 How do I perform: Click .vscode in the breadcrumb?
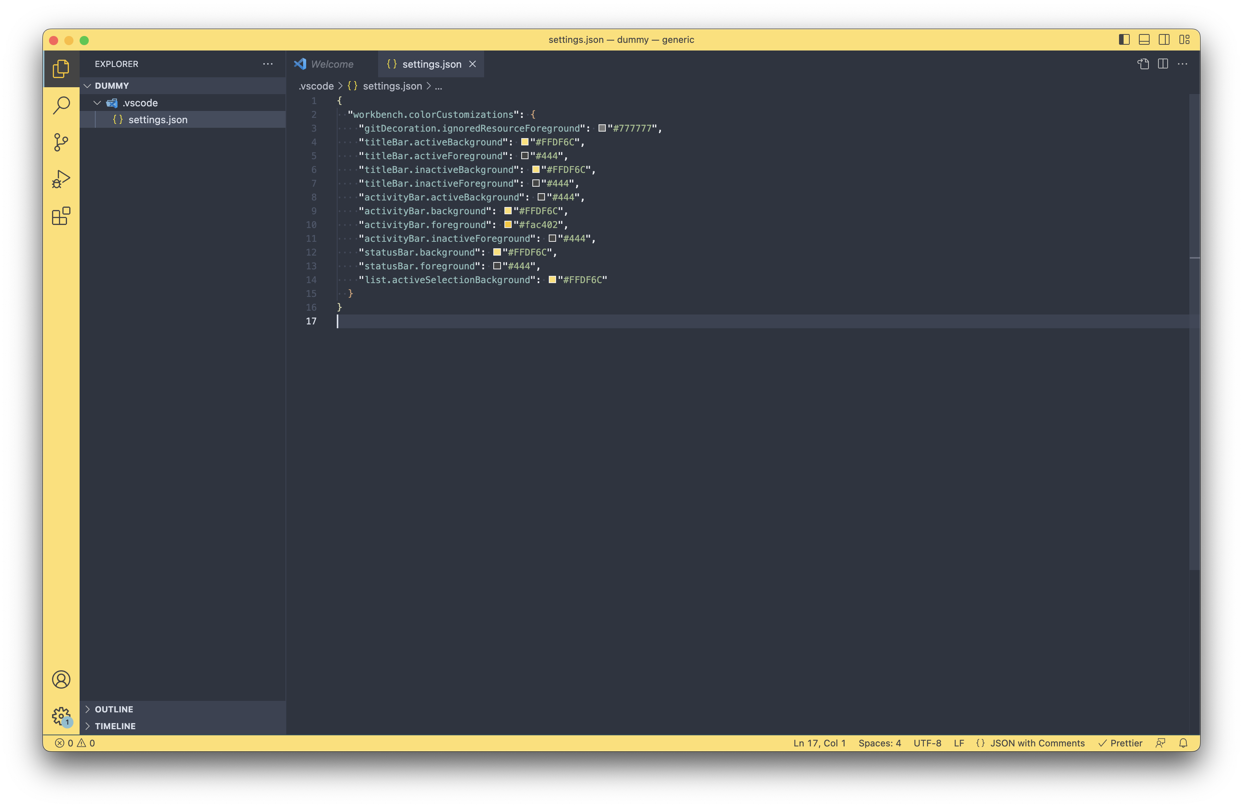click(x=316, y=86)
